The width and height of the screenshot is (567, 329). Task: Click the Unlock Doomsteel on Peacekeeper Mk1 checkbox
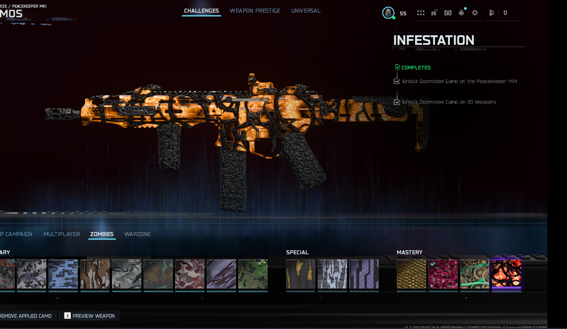[397, 81]
